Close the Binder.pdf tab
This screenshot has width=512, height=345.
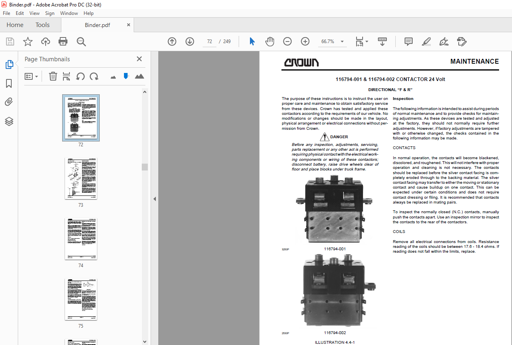tap(128, 25)
